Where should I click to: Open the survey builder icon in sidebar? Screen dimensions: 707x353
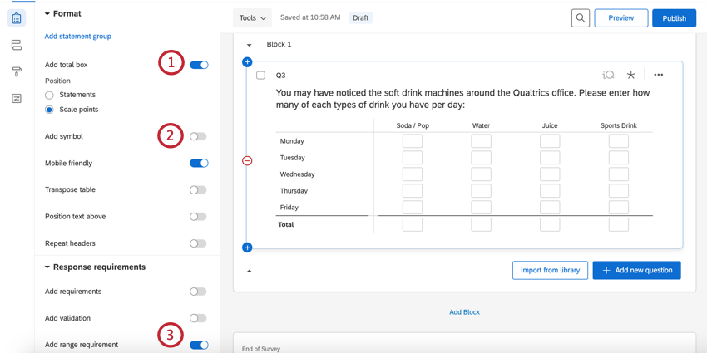click(x=17, y=18)
